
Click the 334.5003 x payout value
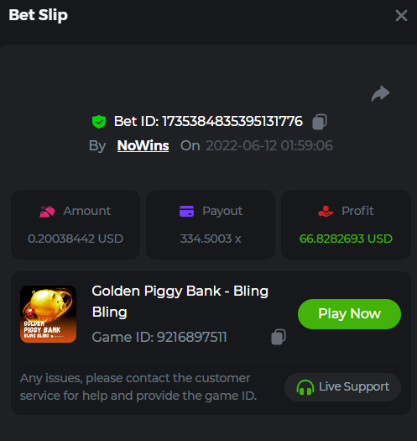(x=211, y=239)
